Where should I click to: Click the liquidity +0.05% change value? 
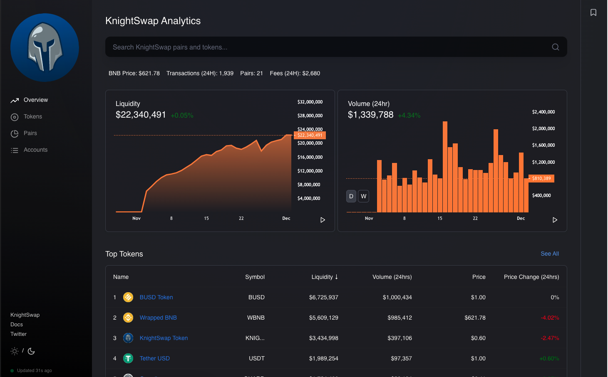pos(182,116)
